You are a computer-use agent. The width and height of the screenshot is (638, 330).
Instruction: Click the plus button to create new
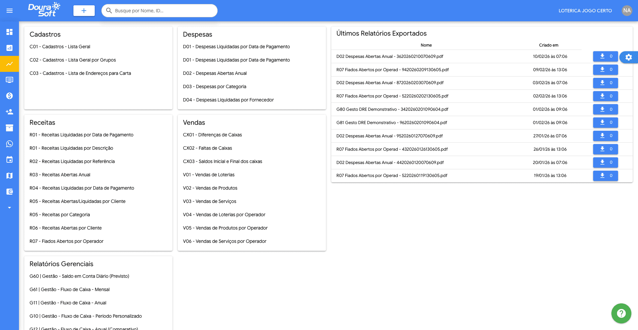pyautogui.click(x=84, y=10)
